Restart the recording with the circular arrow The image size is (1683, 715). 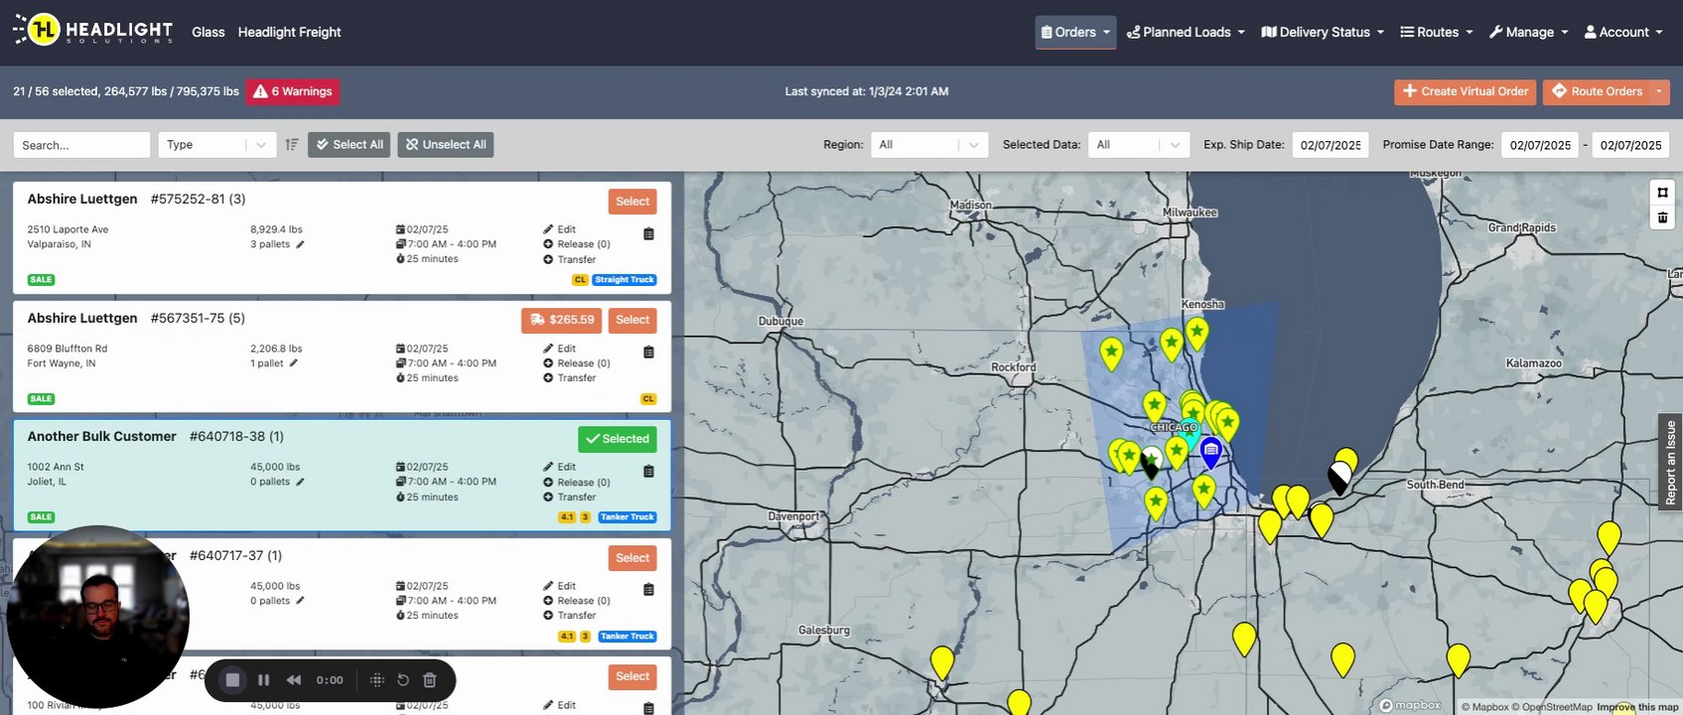(403, 680)
